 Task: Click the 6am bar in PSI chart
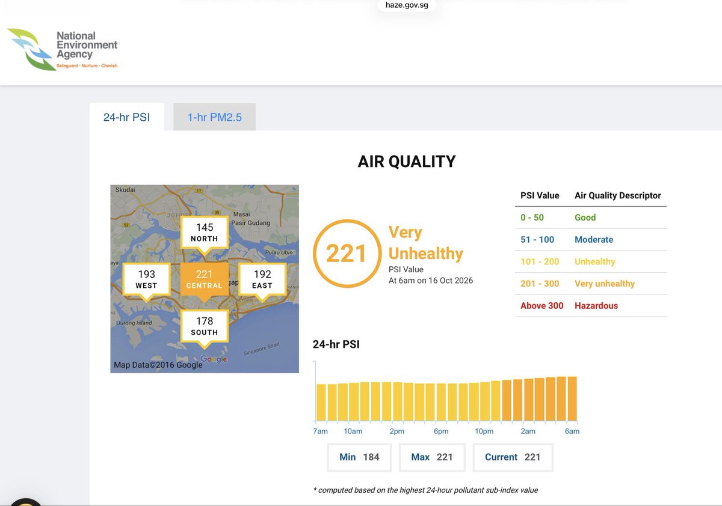pyautogui.click(x=572, y=398)
